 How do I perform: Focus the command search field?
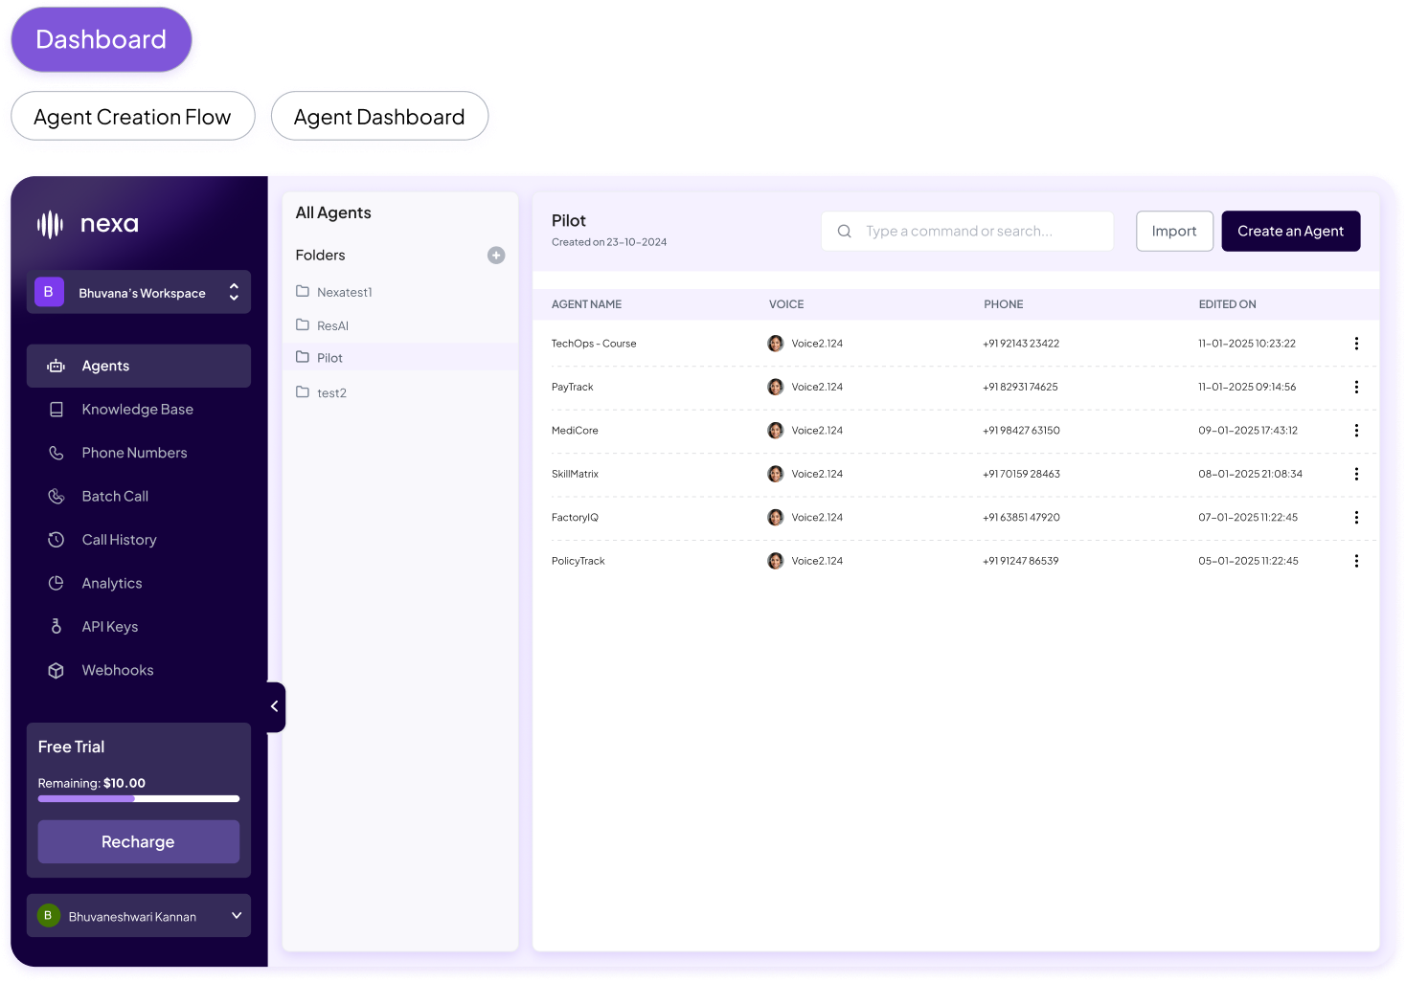point(967,231)
